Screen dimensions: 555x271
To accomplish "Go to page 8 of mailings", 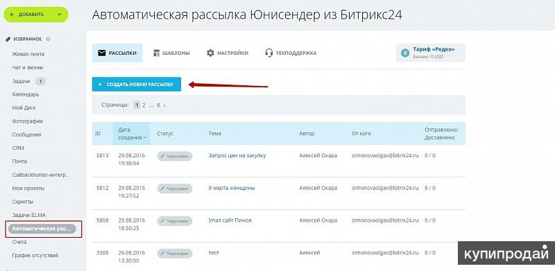I will (159, 105).
